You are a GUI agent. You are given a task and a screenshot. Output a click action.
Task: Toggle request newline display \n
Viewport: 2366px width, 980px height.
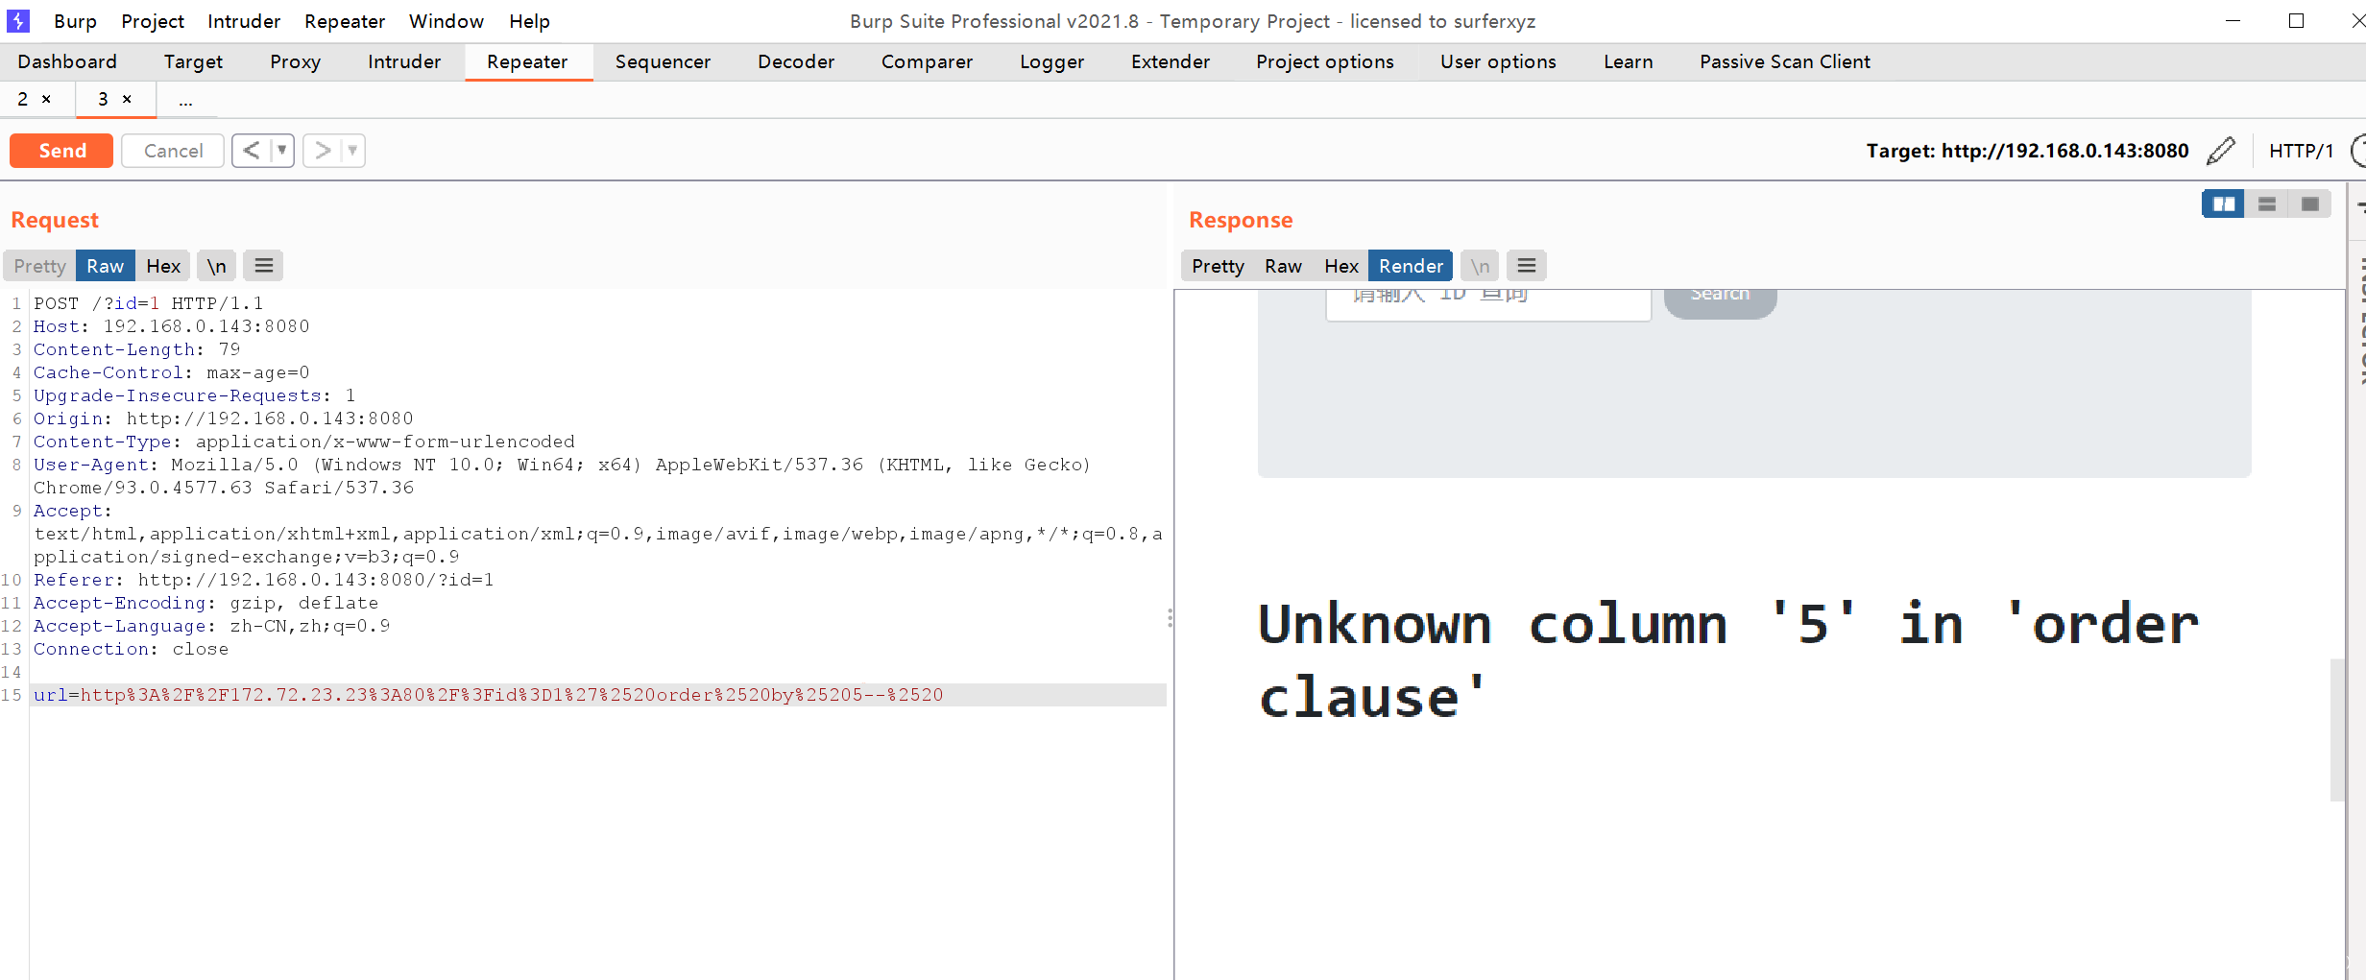point(217,266)
